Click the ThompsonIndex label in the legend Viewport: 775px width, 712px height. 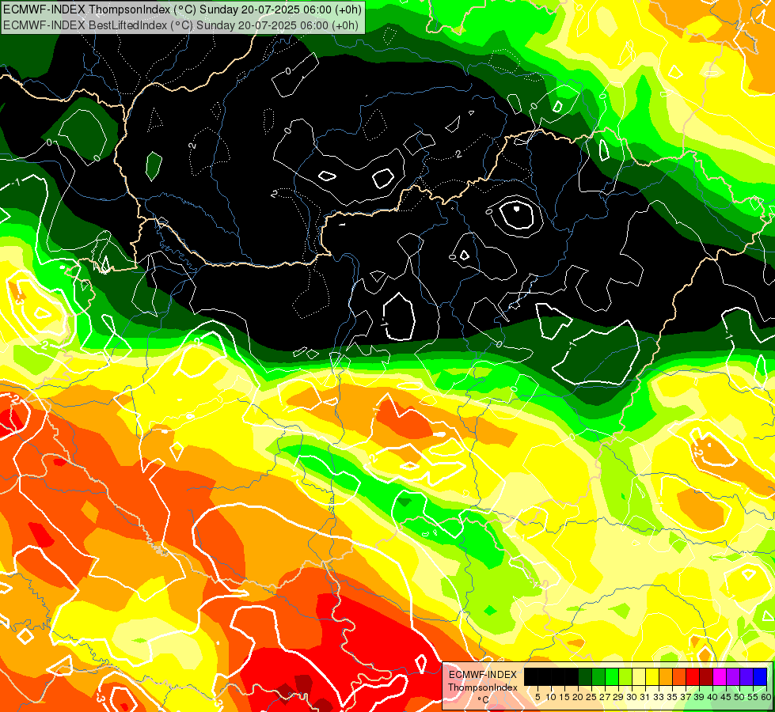pyautogui.click(x=483, y=687)
